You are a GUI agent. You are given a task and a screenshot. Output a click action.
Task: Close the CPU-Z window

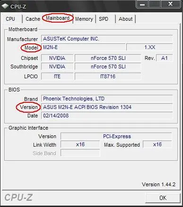pos(170,4)
